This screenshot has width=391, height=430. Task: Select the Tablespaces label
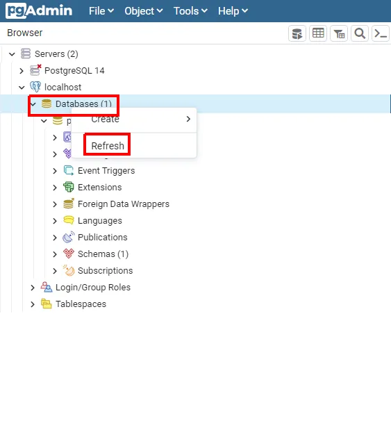(81, 304)
